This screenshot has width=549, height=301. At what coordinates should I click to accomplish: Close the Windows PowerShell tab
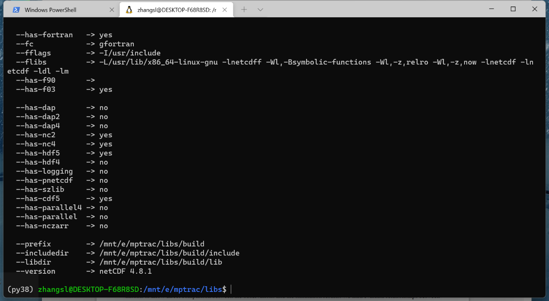(112, 10)
